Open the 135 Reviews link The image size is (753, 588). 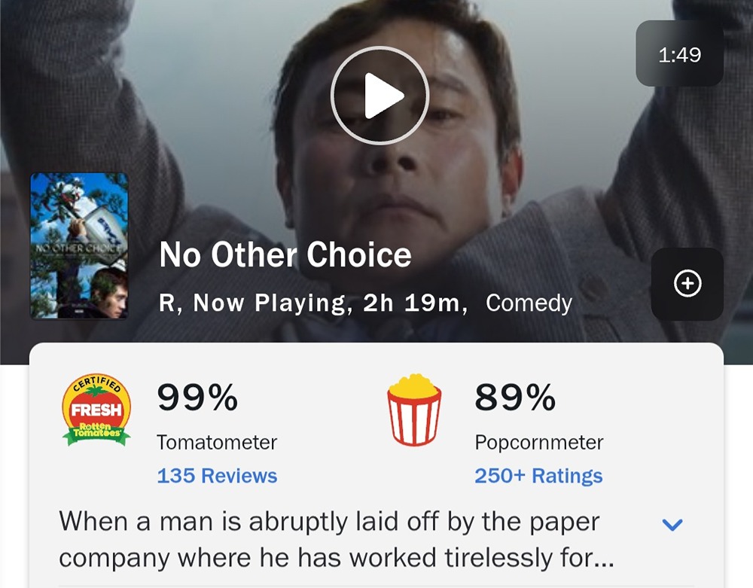(x=217, y=476)
